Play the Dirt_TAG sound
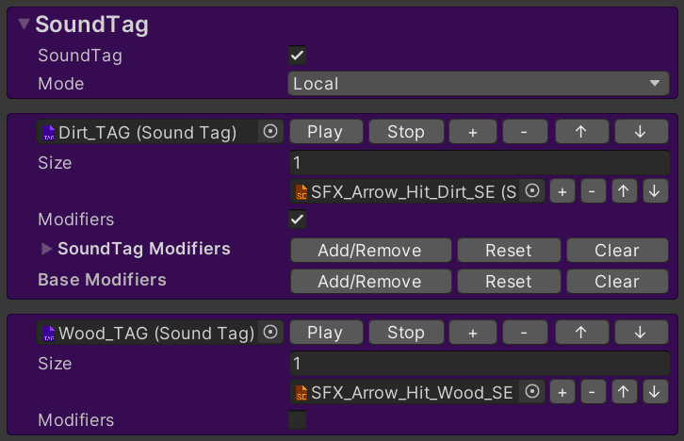 324,132
